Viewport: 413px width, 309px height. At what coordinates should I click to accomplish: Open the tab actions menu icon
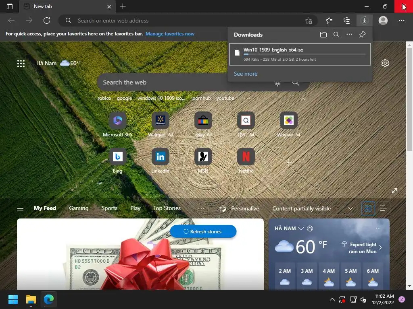[x=10, y=6]
